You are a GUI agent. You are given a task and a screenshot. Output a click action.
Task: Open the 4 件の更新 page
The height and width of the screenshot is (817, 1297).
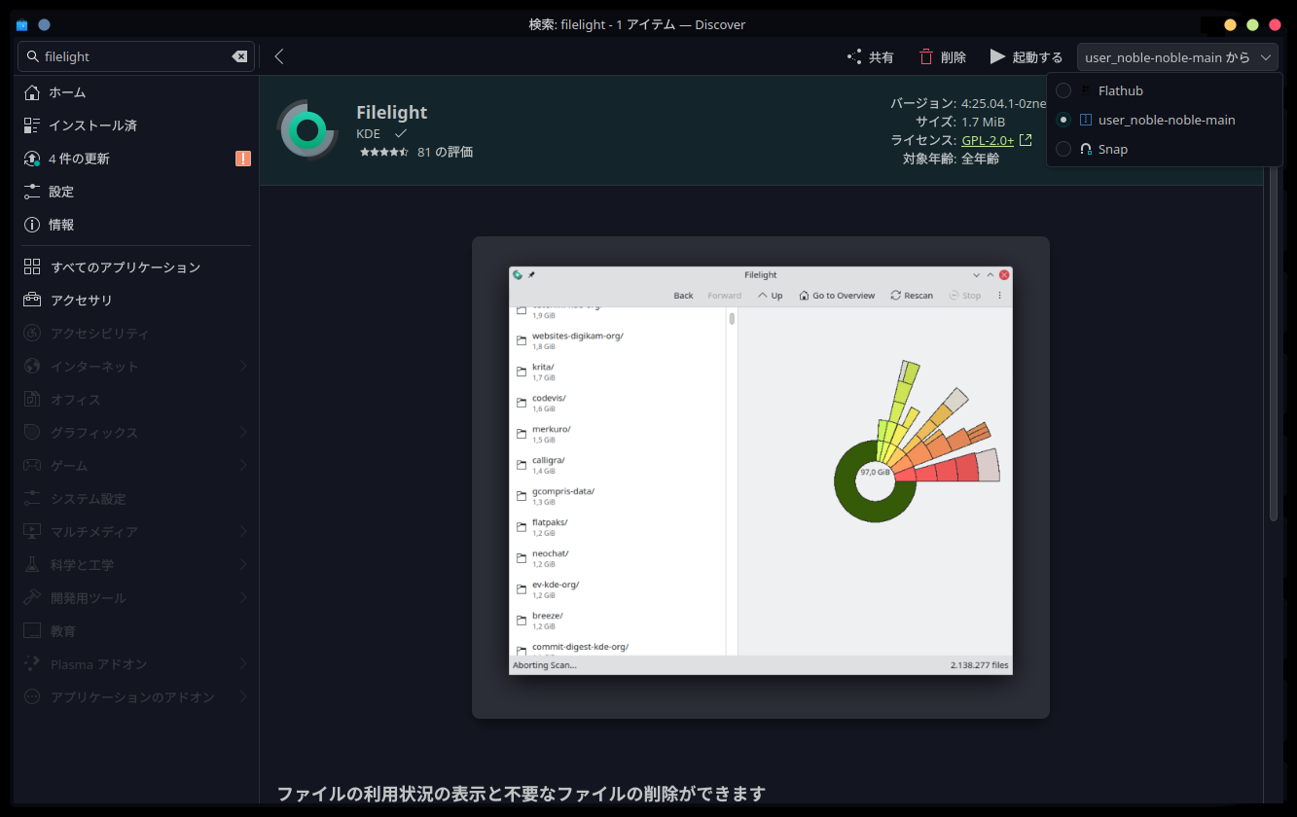(136, 159)
